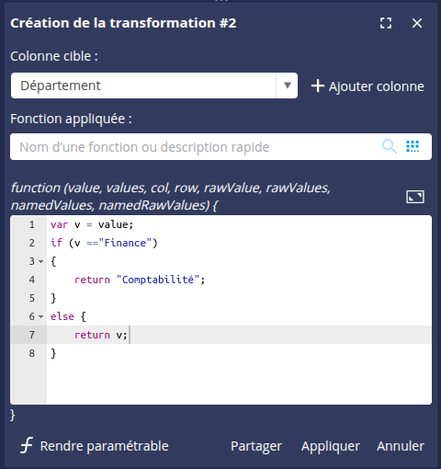Image resolution: width=441 pixels, height=469 pixels.
Task: Click the else keyword in editor
Action: tap(62, 316)
